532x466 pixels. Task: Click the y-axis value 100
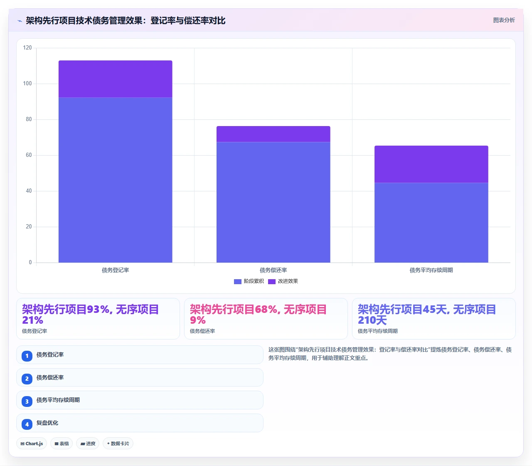(27, 84)
